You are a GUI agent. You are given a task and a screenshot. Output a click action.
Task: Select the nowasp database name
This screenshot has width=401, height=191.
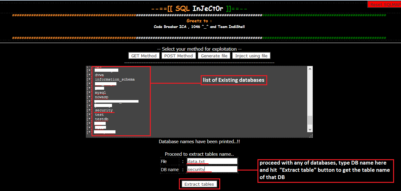(x=101, y=97)
